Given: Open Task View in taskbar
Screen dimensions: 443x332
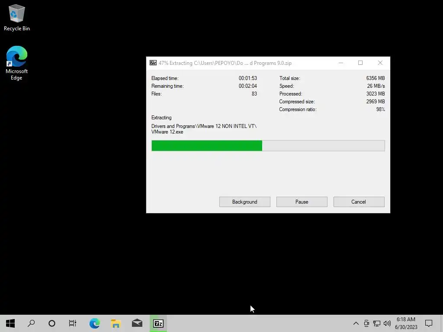Looking at the screenshot, I should coord(73,323).
